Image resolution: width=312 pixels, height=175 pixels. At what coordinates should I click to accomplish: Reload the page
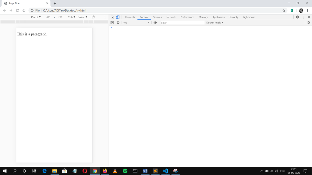(x=17, y=10)
